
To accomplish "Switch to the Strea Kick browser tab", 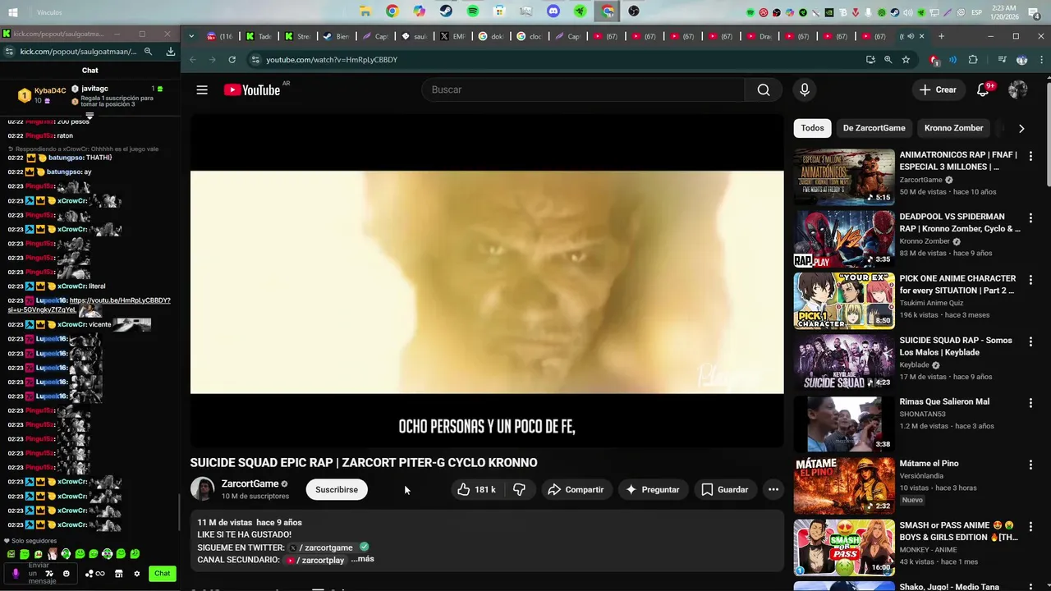I will 298,36.
